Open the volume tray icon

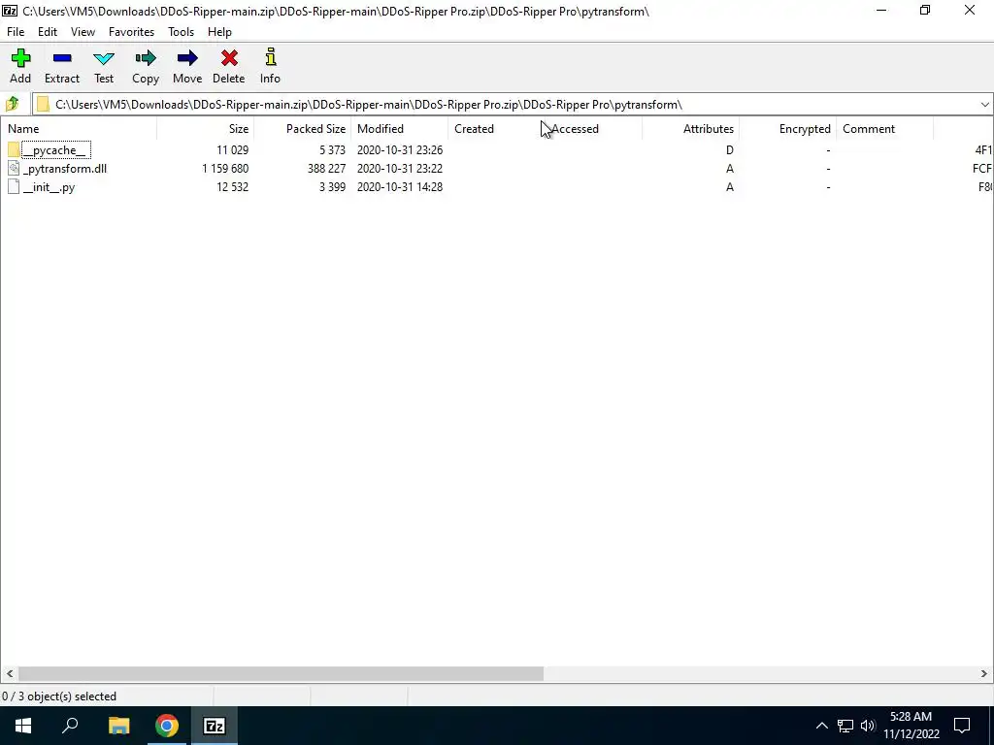(867, 726)
